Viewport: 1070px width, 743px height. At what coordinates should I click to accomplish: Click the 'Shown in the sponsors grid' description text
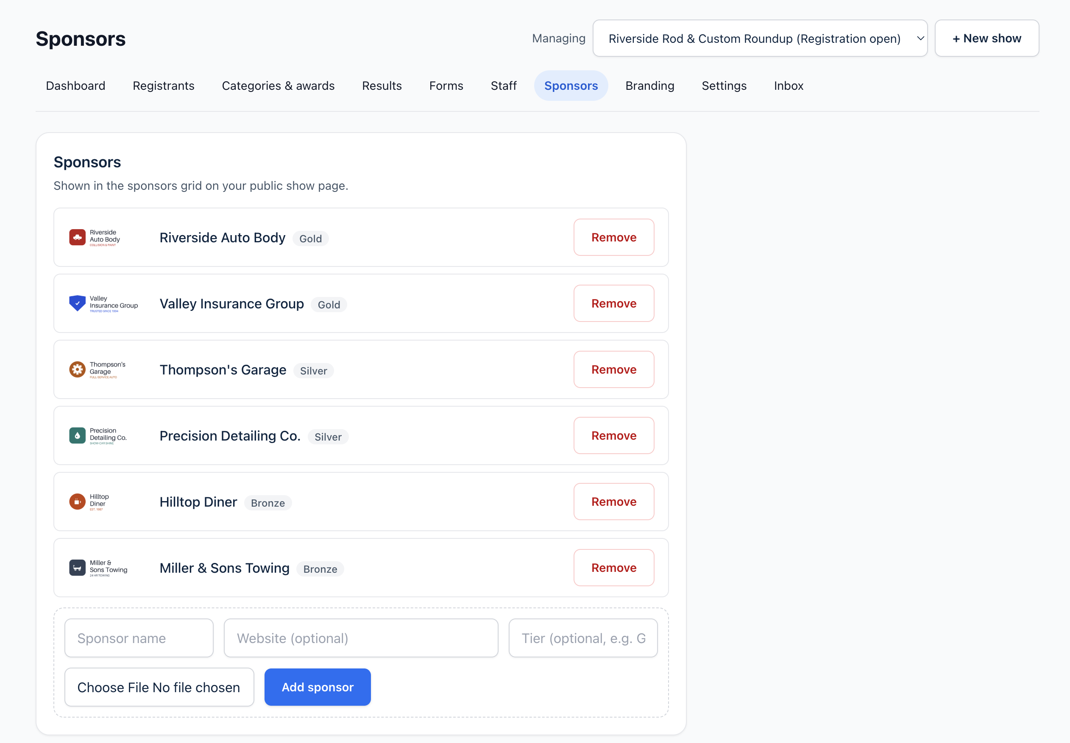click(201, 186)
